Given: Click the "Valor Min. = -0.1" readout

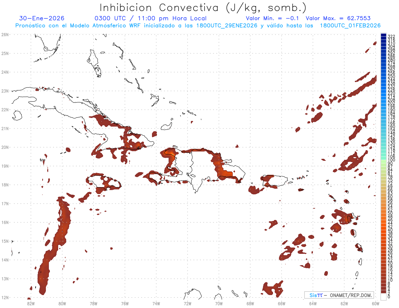Looking at the screenshot, I should [273, 18].
